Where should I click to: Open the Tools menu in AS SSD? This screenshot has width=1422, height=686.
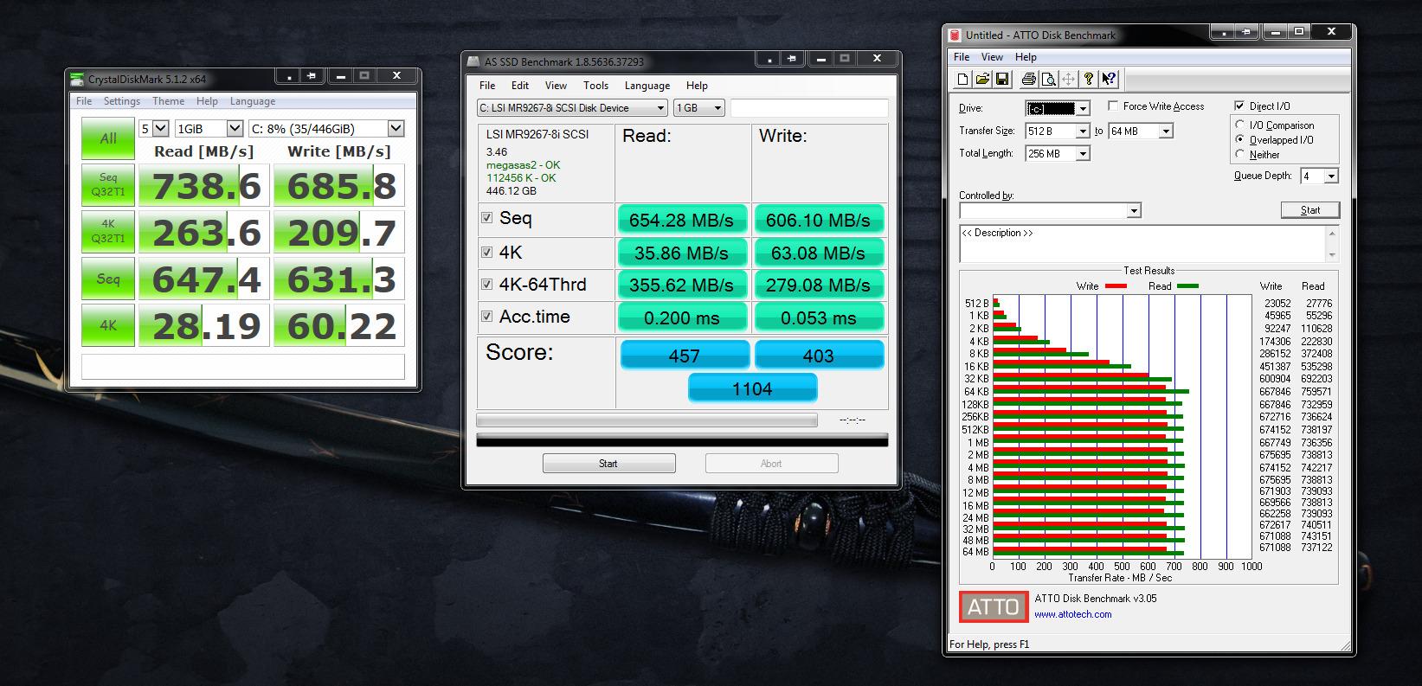pos(595,86)
